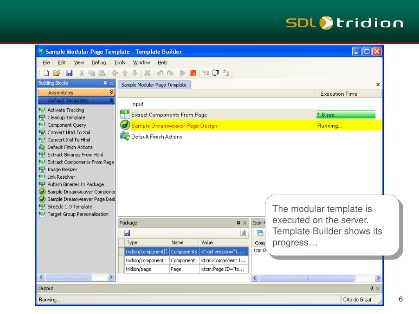Click the Dreamweaver icon on the yellow running row
Image resolution: width=419 pixels, height=314 pixels.
125,125
